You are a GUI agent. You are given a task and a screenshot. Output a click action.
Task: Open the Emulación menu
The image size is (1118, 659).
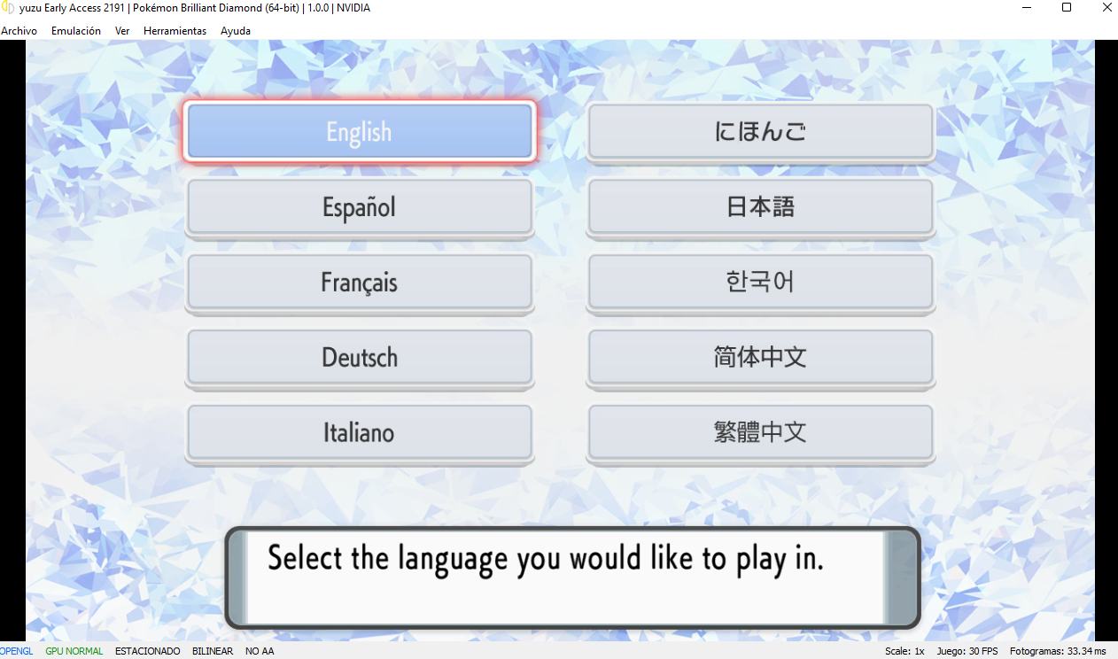pos(76,31)
